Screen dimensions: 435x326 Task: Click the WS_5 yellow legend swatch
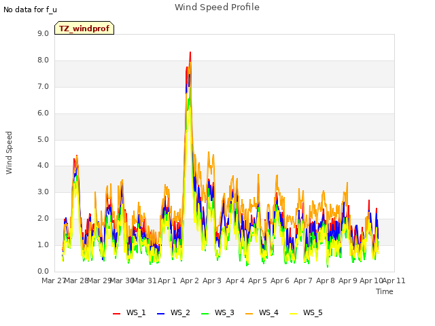(x=293, y=313)
